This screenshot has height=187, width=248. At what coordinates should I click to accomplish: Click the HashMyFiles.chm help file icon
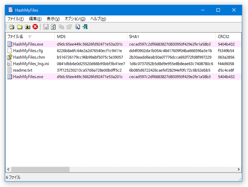coord(9,57)
